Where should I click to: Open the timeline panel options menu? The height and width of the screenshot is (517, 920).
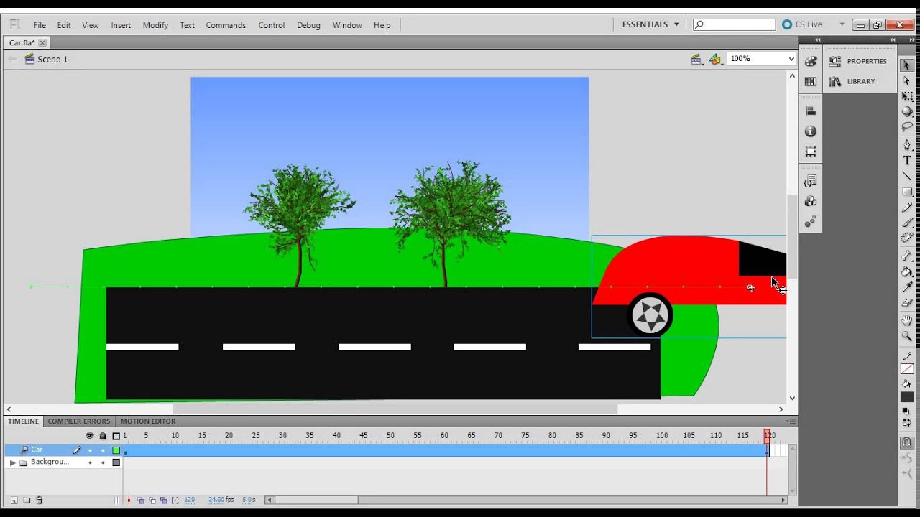791,421
